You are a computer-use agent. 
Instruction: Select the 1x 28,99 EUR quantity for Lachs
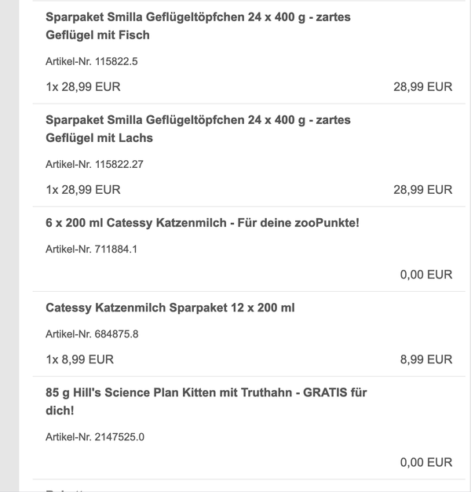pyautogui.click(x=83, y=190)
